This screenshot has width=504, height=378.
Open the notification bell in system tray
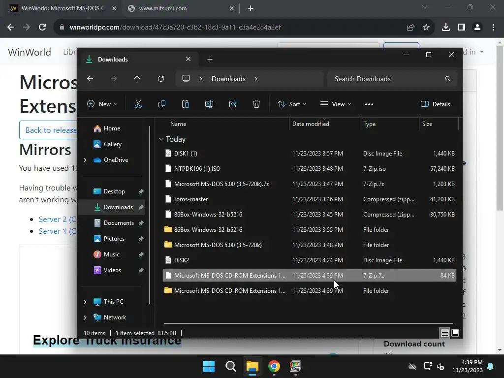(x=491, y=366)
